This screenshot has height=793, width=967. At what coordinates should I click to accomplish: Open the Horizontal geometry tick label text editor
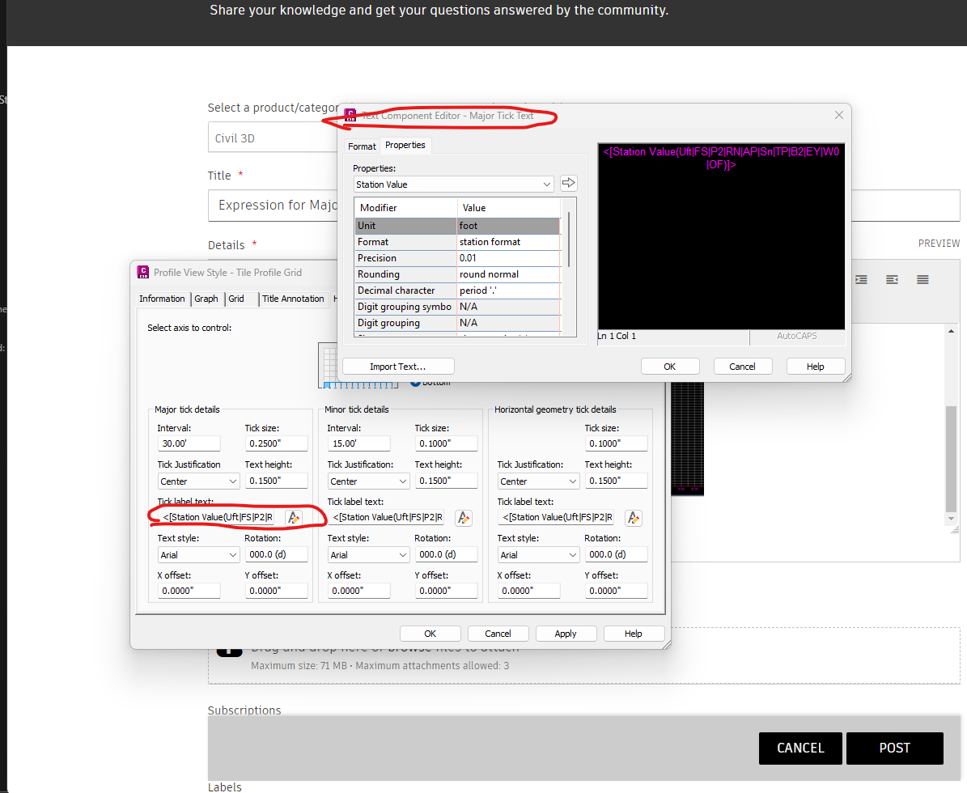click(633, 517)
